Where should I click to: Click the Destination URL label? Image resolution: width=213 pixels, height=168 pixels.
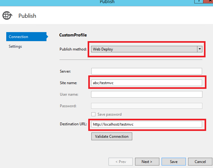tap(73, 124)
